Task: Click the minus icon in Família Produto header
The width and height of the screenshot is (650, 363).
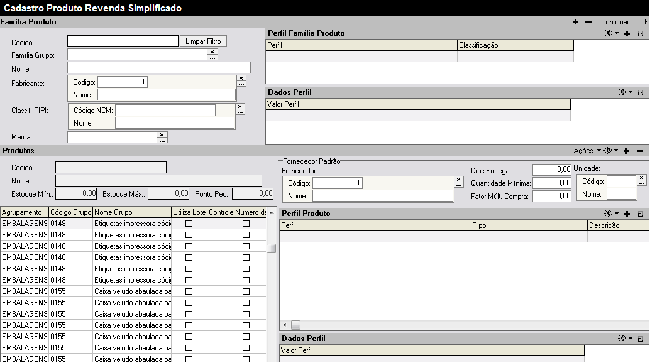Action: point(588,22)
